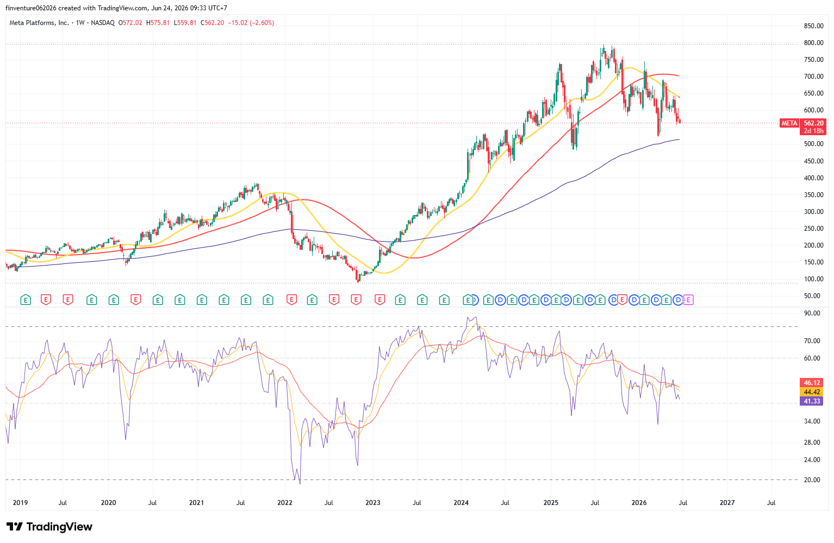Open the red earnings marker for October 2025

point(622,300)
